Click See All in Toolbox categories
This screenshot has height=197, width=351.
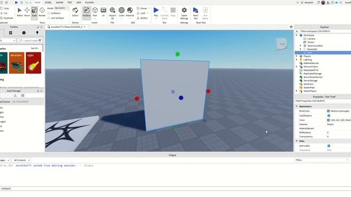(35, 49)
